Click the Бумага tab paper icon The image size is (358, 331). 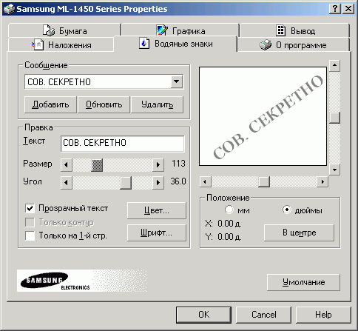tap(49, 30)
